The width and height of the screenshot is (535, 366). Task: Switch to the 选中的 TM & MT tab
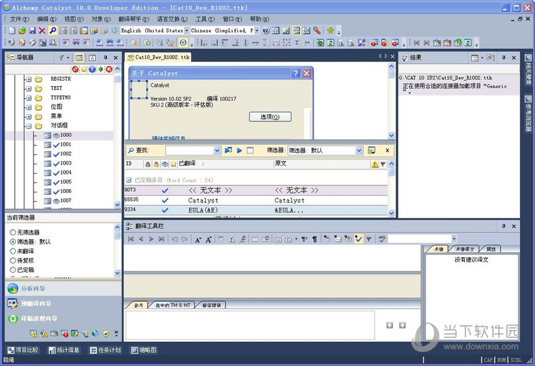click(173, 305)
